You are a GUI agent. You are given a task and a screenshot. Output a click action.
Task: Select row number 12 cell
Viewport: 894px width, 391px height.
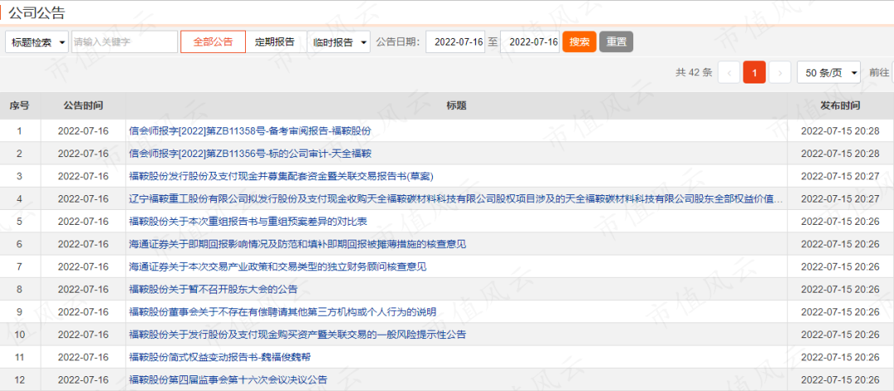20,379
